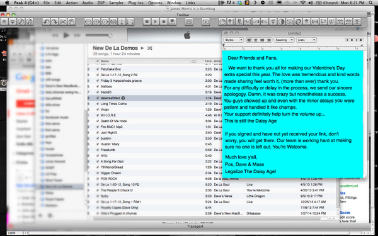Click Spotlight magnifier in macOS menu bar

click(x=371, y=3)
